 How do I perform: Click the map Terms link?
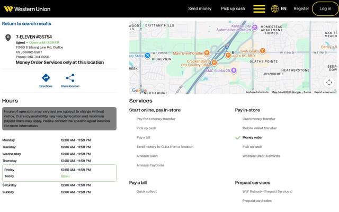[307, 92]
